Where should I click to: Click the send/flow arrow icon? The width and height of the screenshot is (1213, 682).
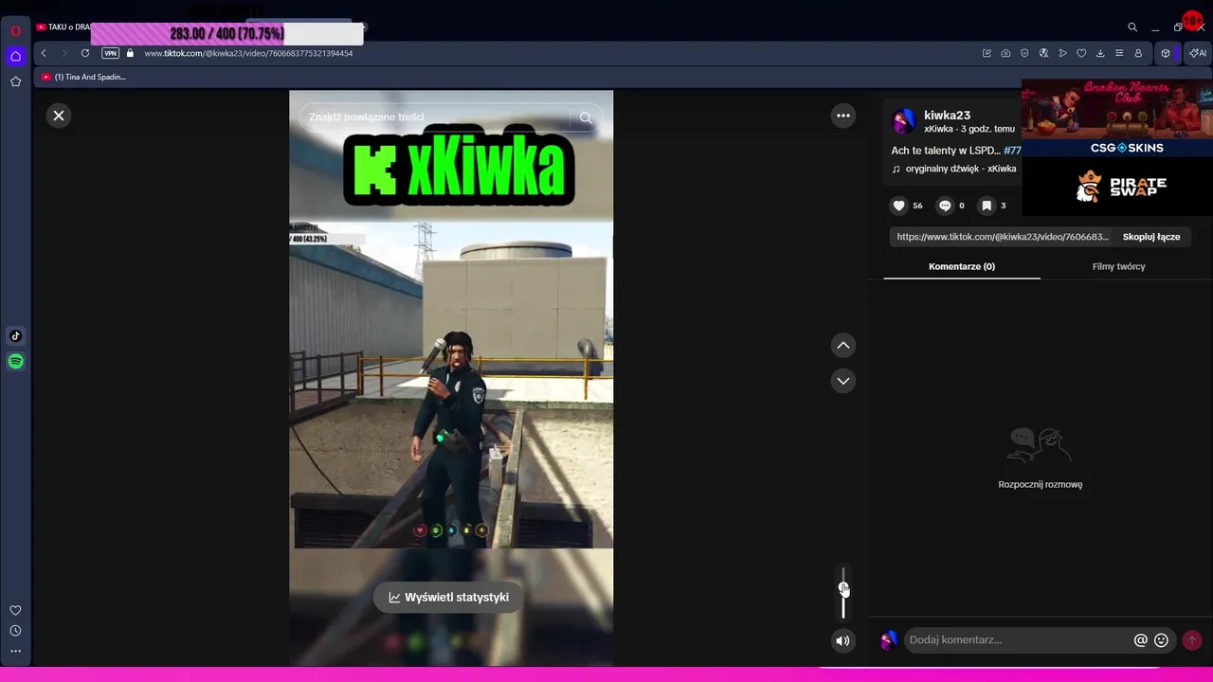(x=1062, y=53)
